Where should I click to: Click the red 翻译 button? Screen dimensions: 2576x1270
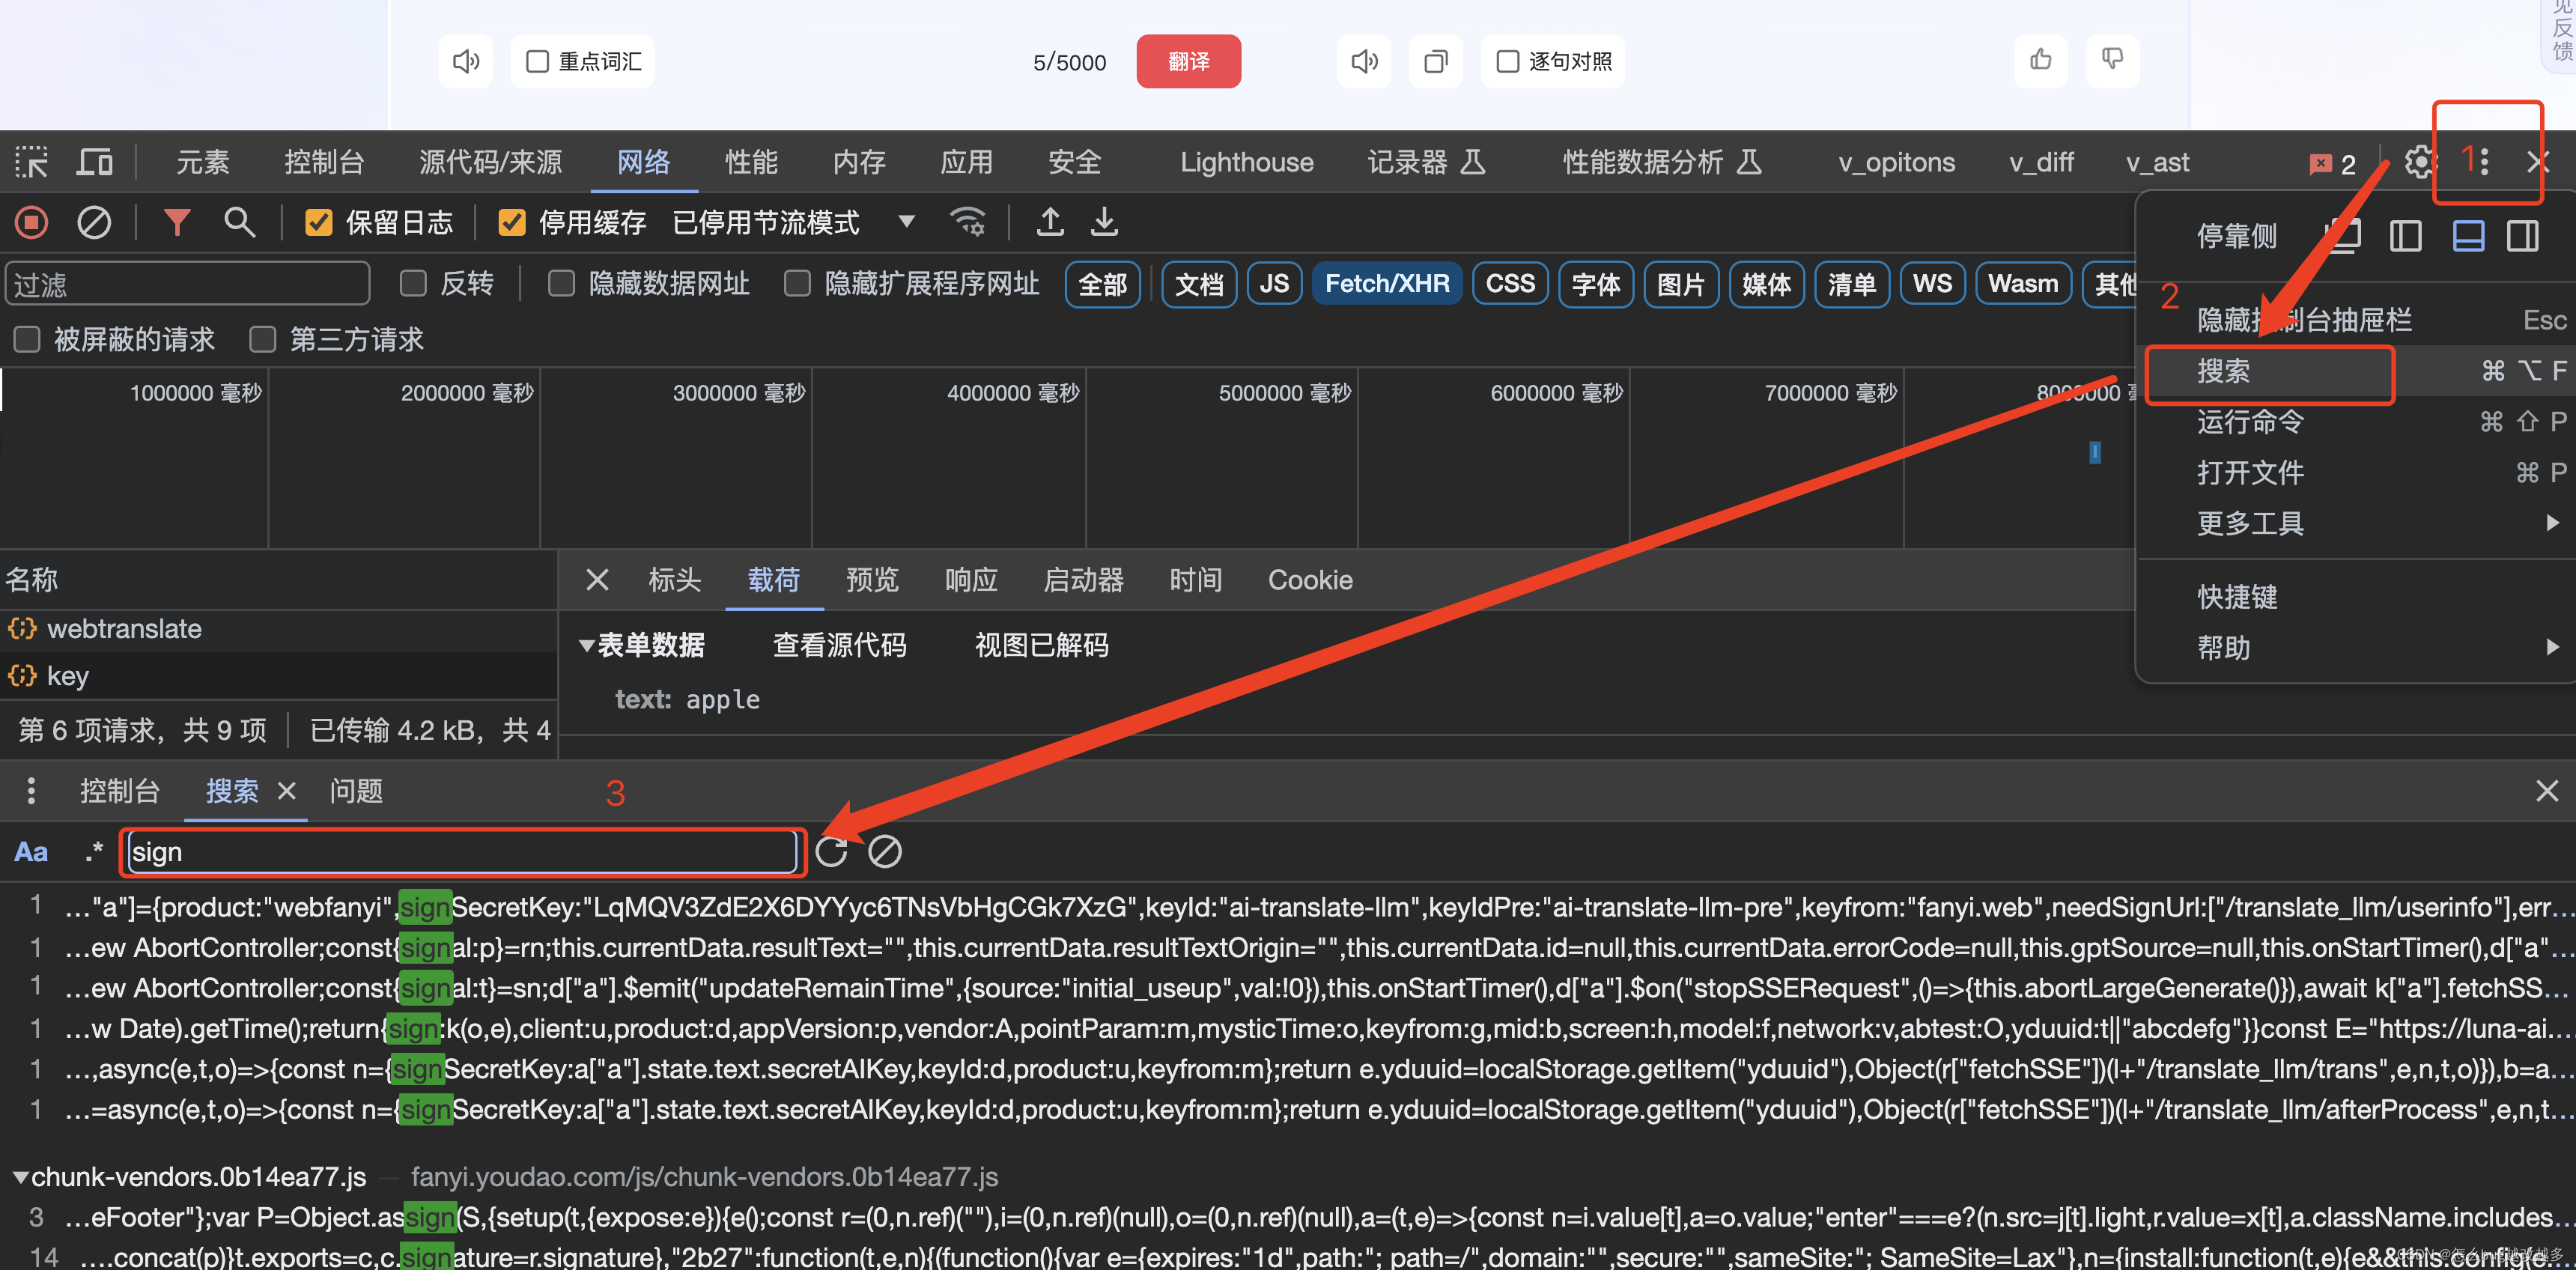[x=1188, y=62]
